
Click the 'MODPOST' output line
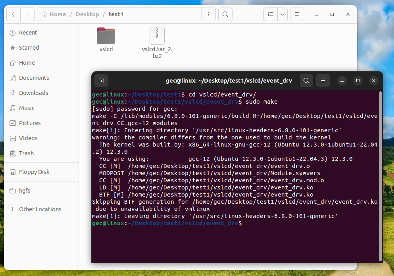[209, 174]
